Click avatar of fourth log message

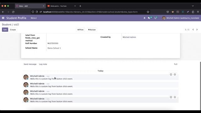pos(26,100)
